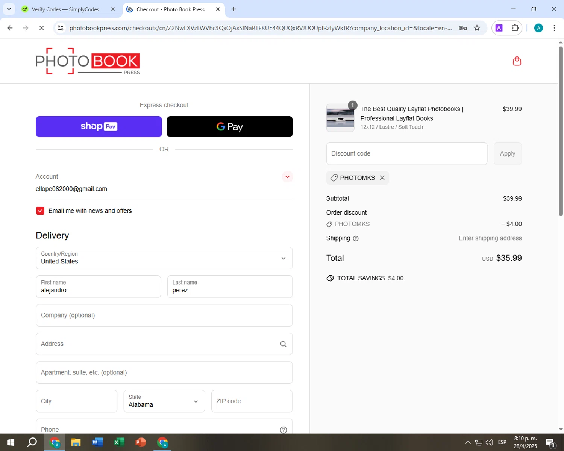Screen dimensions: 564x451
Task: Open the volume control in system tray
Action: 489,442
